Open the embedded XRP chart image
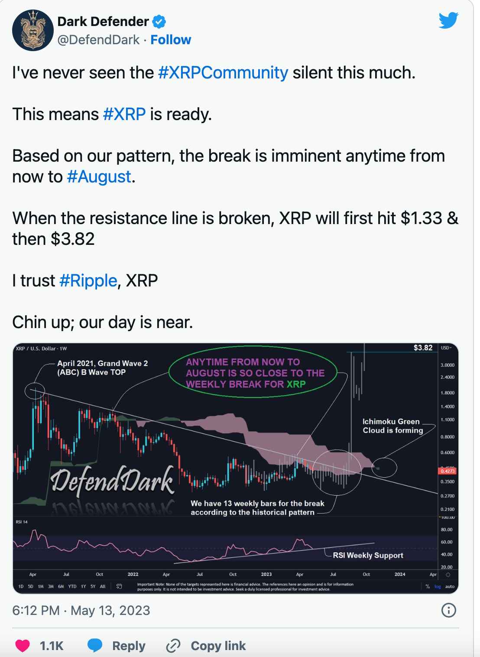The image size is (480, 657). [x=236, y=468]
